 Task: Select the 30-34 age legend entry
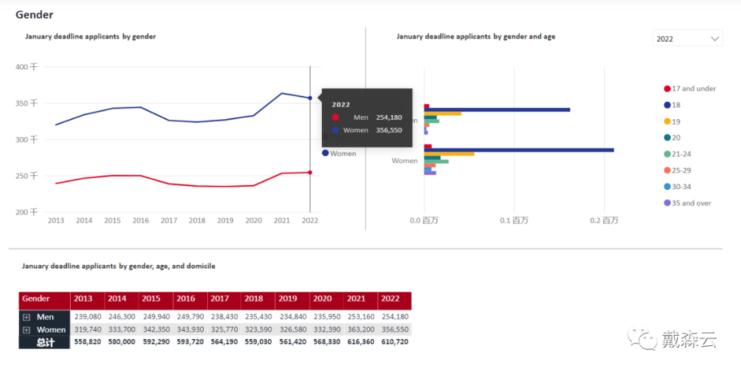(x=678, y=186)
